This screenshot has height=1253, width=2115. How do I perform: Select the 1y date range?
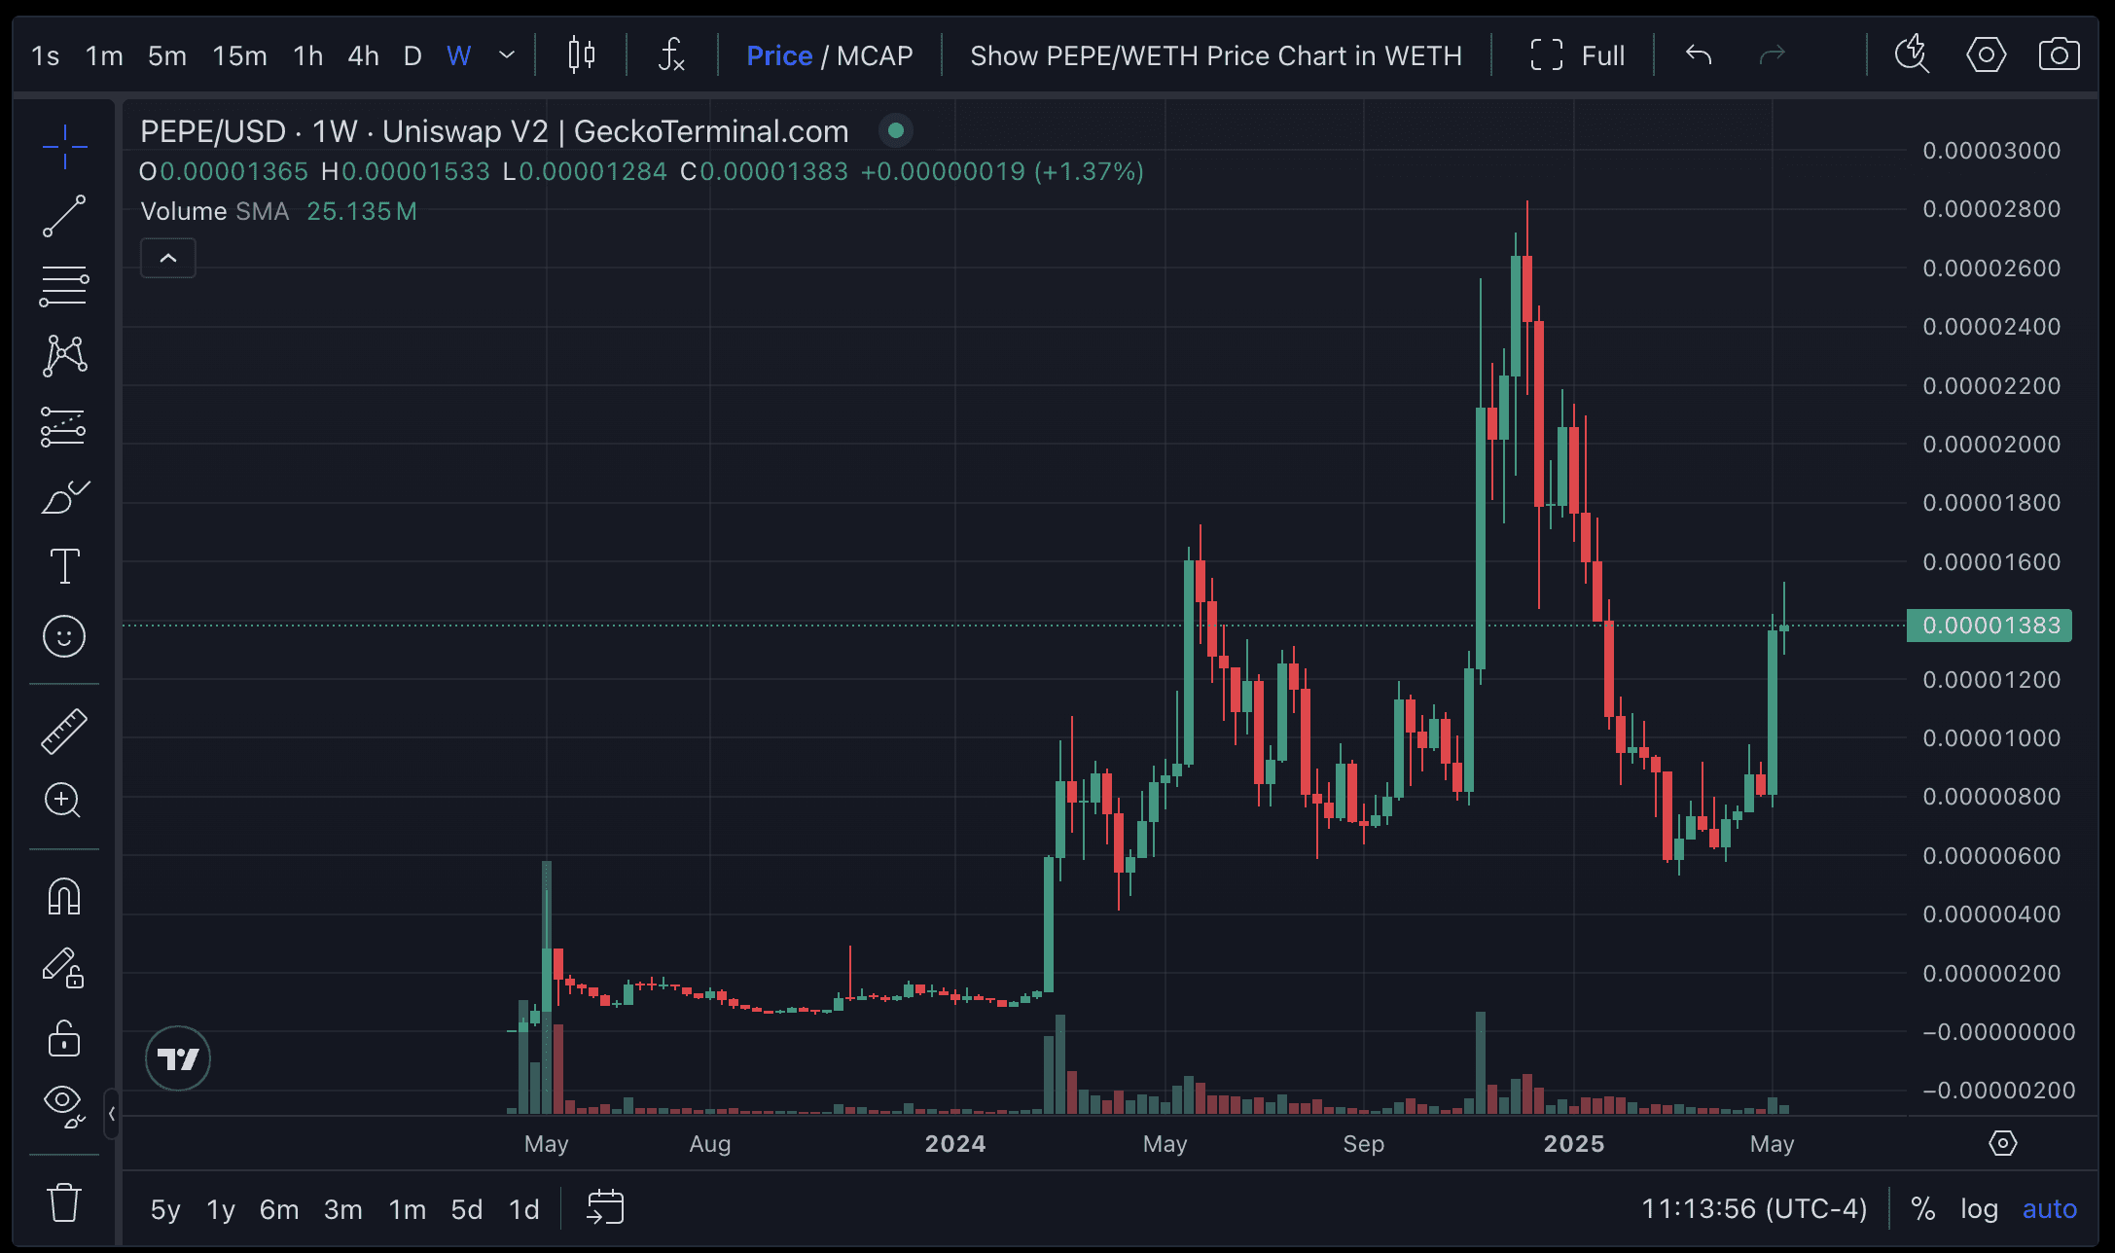(x=221, y=1209)
